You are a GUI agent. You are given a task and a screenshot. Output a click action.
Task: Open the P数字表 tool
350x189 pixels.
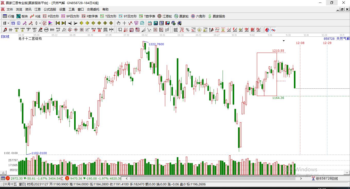(x=90, y=16)
